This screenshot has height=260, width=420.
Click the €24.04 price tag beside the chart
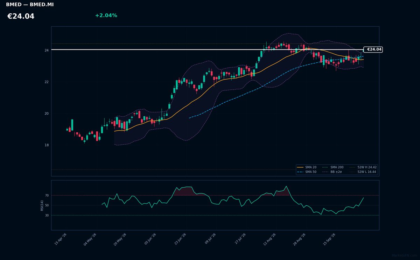[x=373, y=49]
